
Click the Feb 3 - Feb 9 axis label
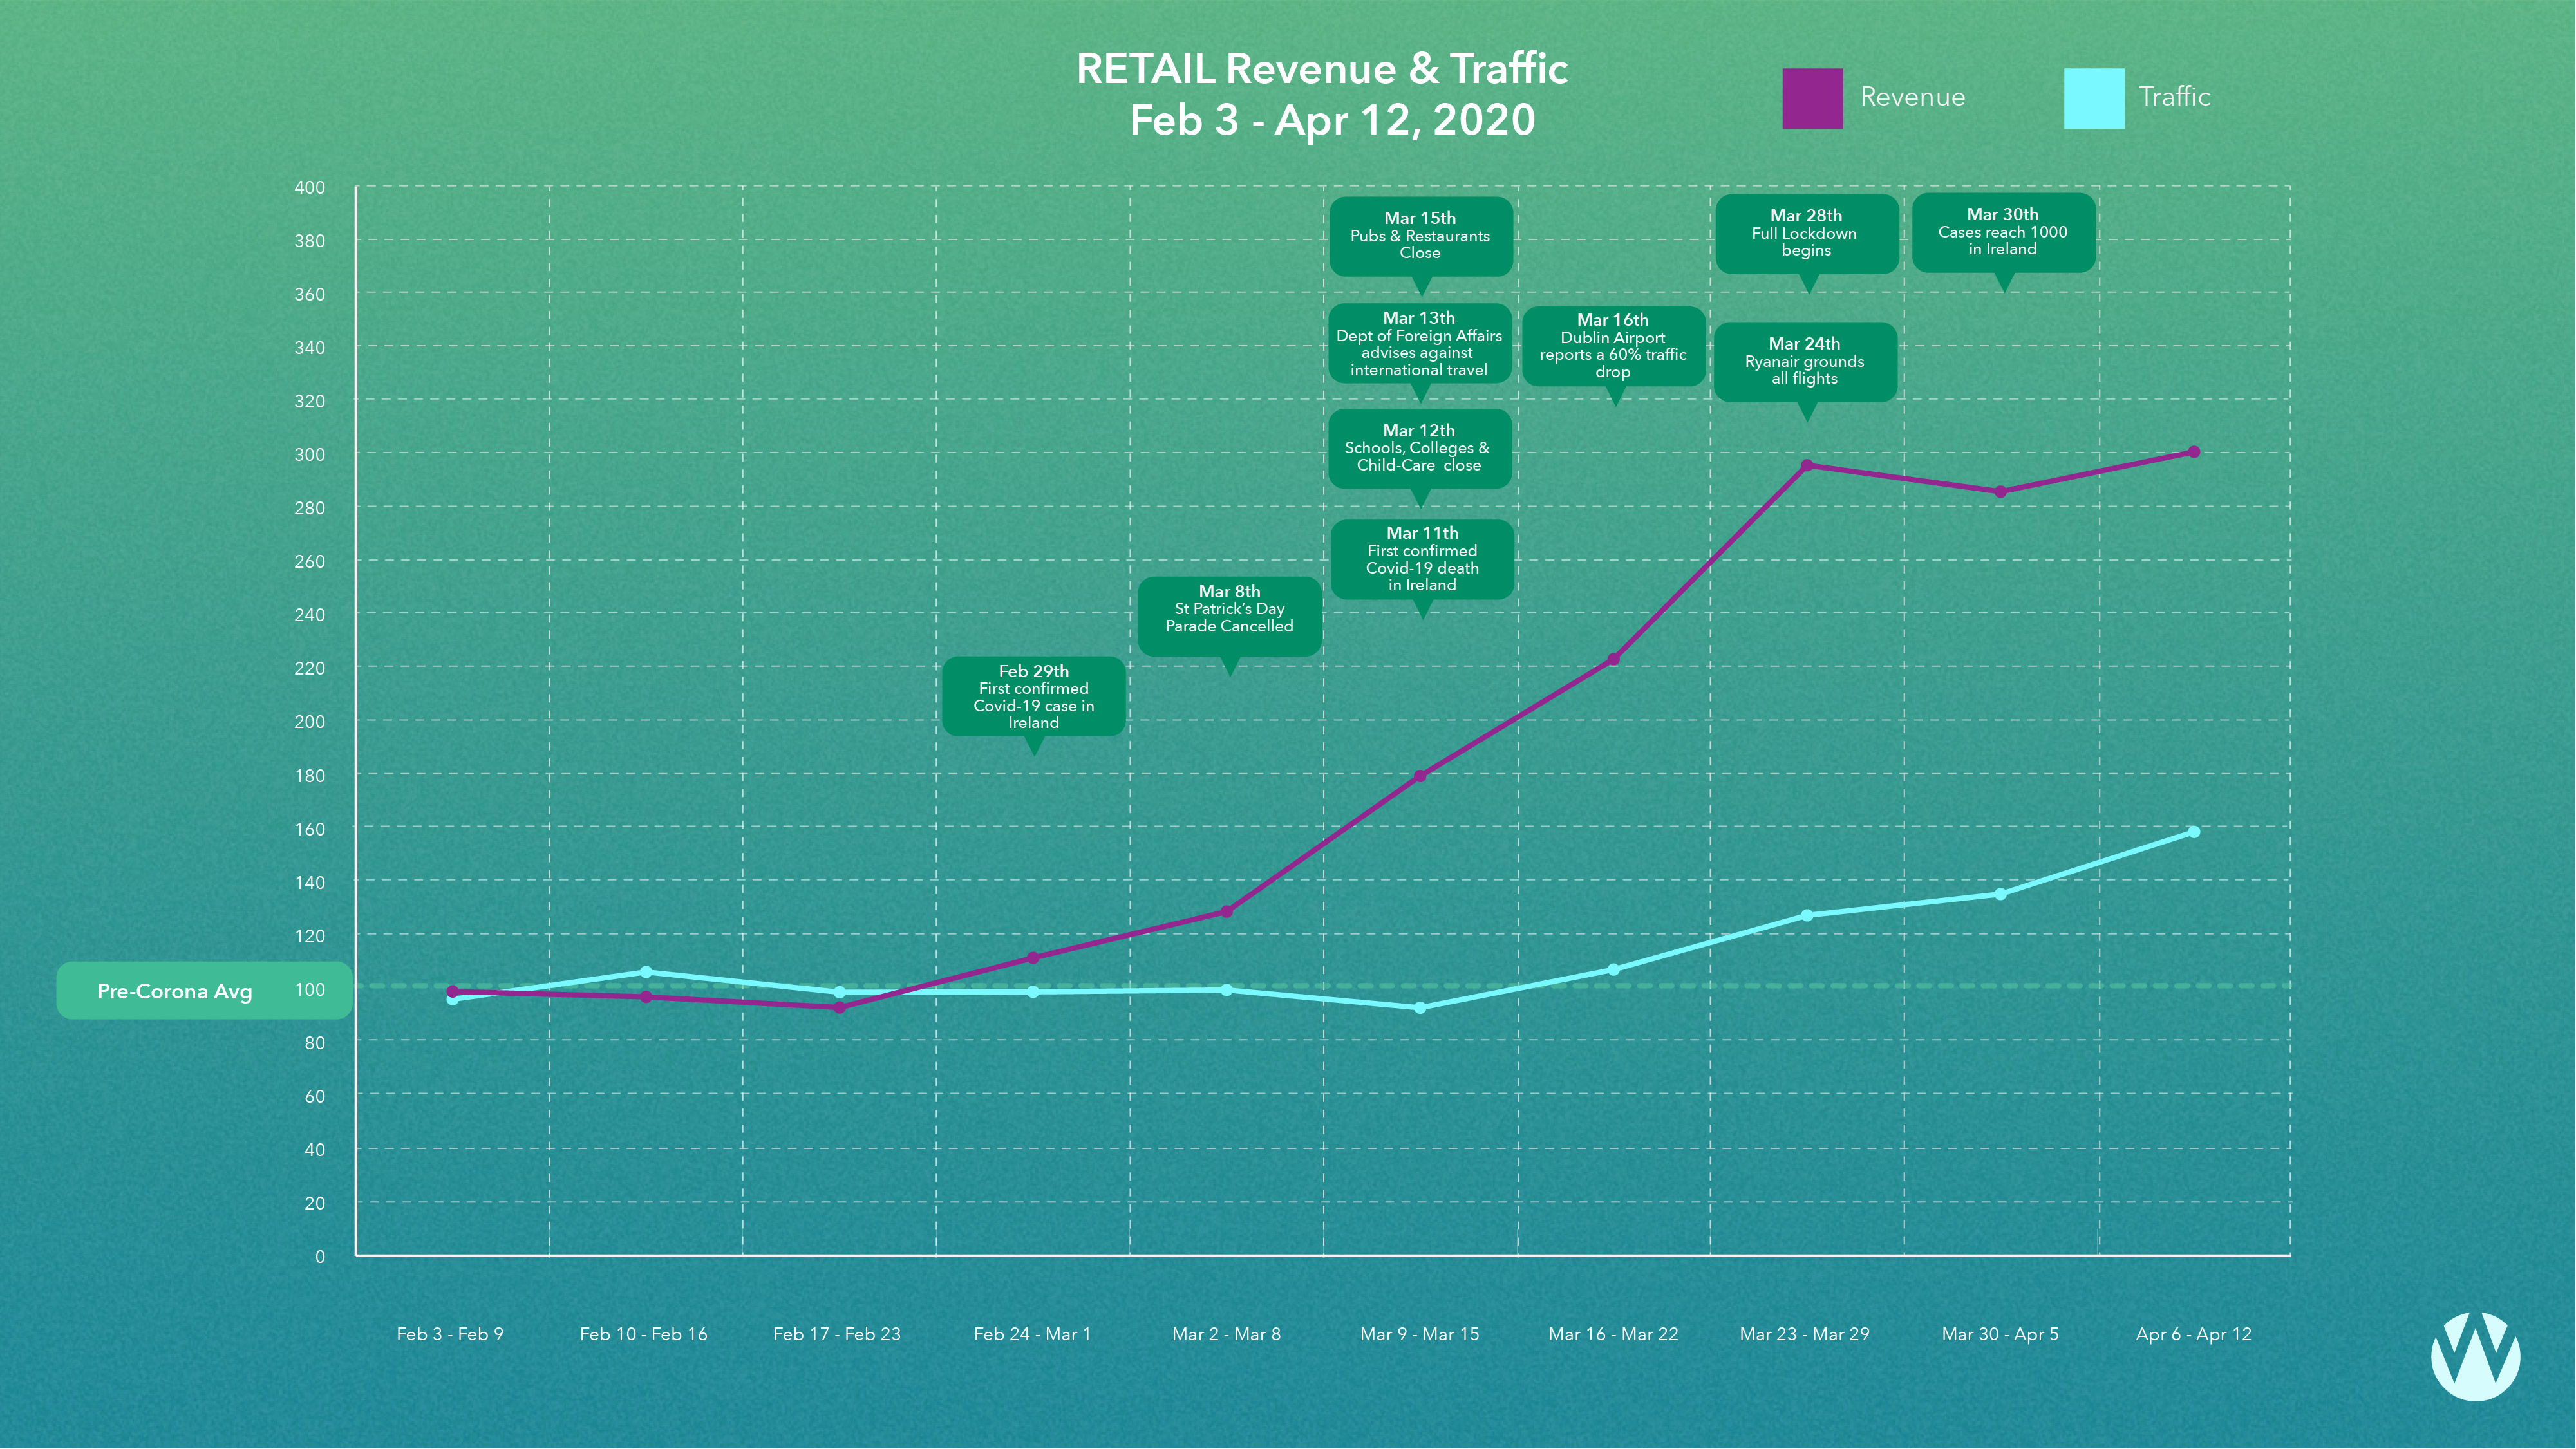[x=450, y=1334]
